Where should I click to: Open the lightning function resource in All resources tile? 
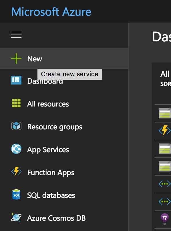click(x=165, y=130)
